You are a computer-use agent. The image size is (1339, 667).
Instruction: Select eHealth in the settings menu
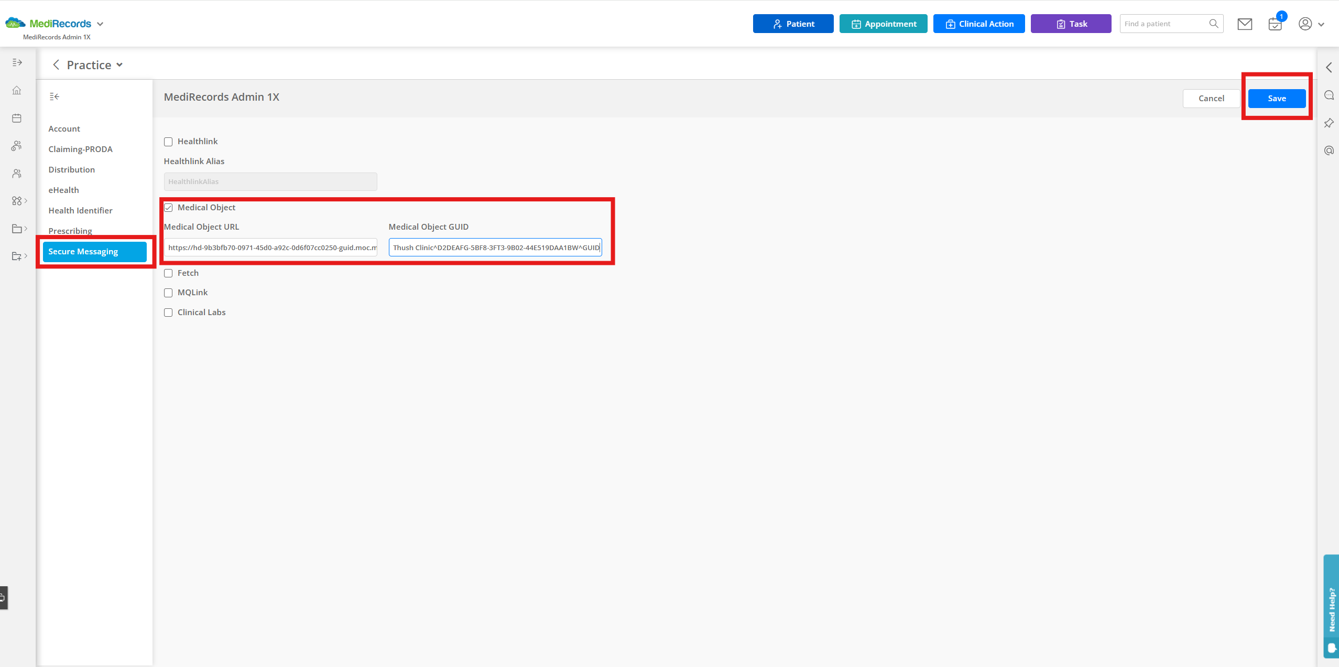63,190
